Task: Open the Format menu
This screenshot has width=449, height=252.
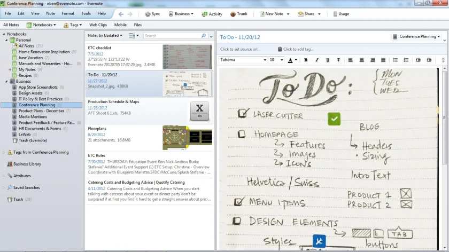Action: (68, 13)
